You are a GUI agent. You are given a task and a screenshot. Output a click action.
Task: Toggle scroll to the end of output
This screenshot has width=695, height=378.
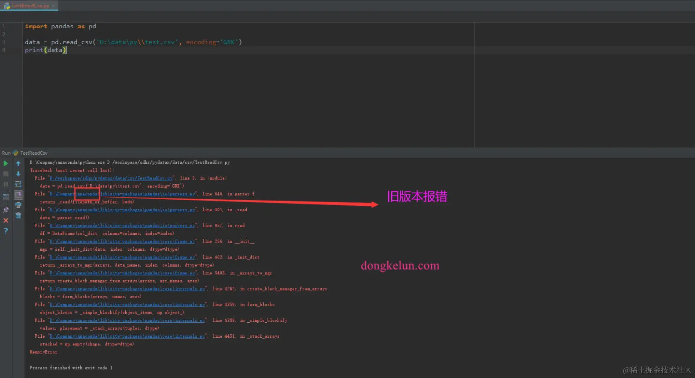point(18,195)
